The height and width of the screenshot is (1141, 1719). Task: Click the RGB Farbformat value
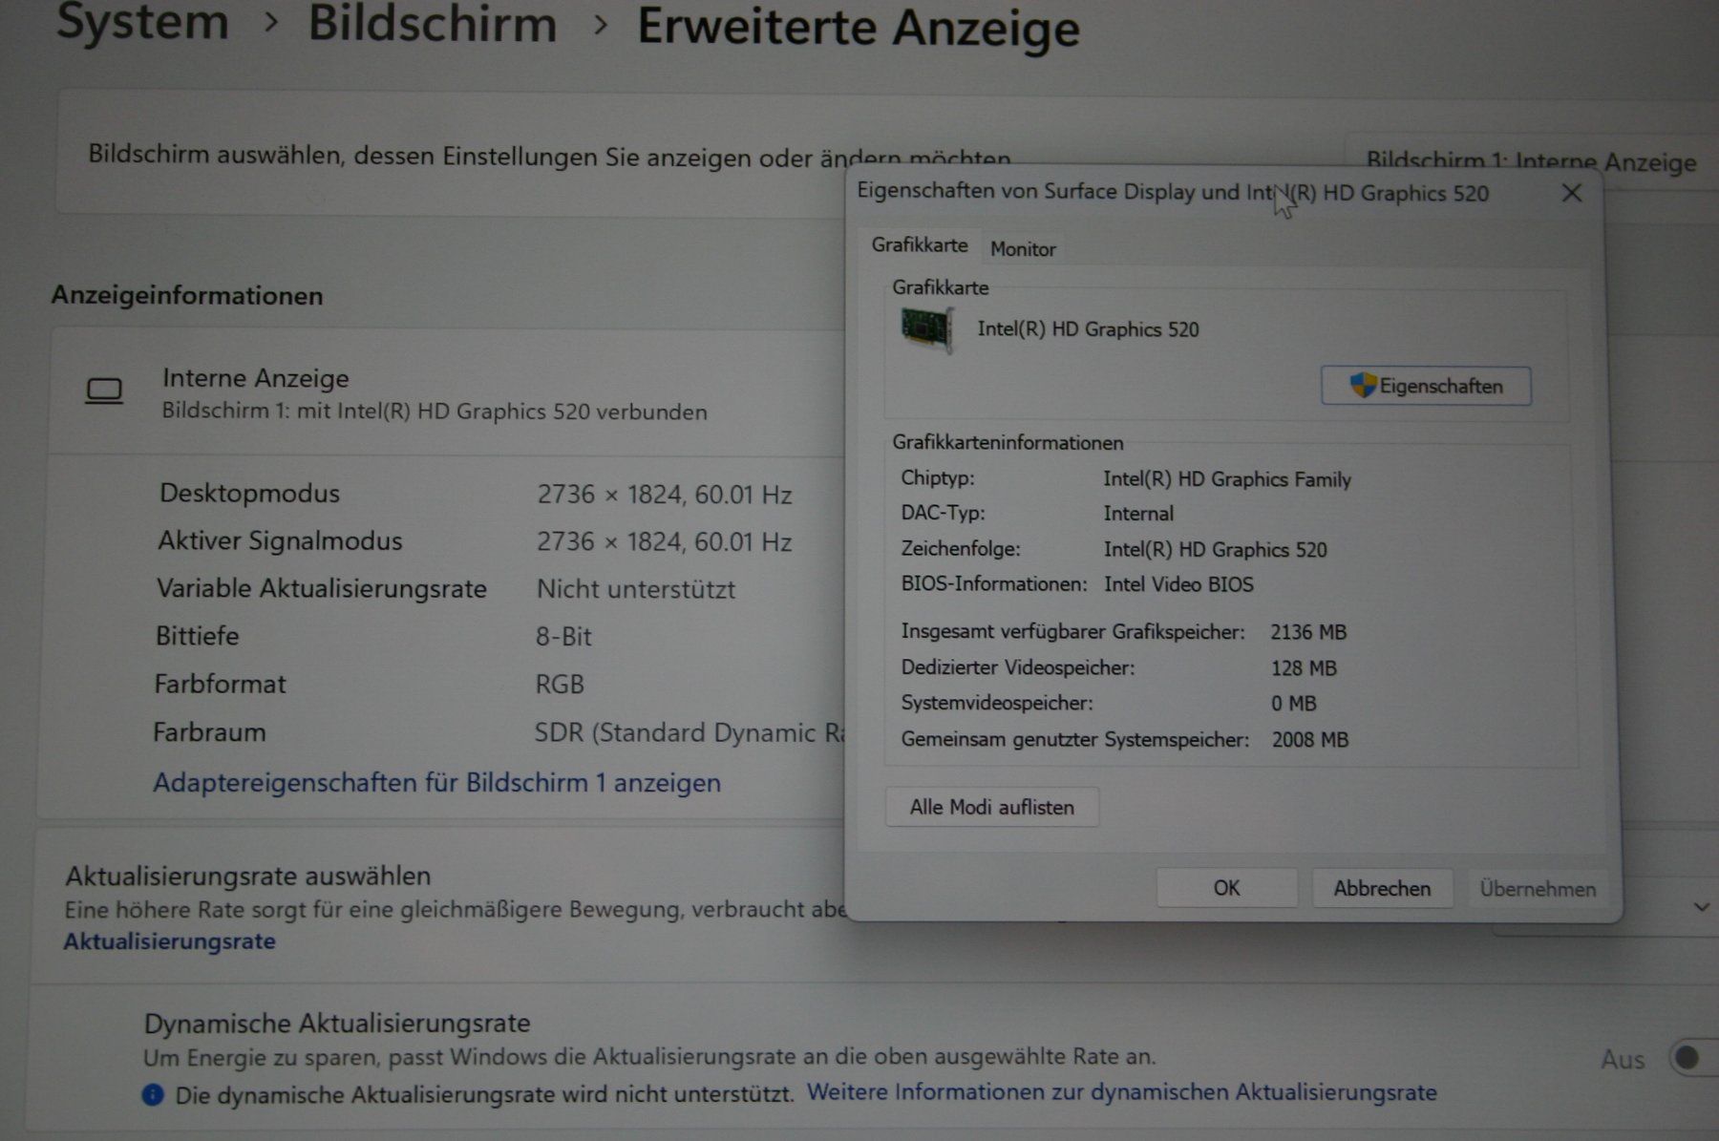[x=560, y=685]
